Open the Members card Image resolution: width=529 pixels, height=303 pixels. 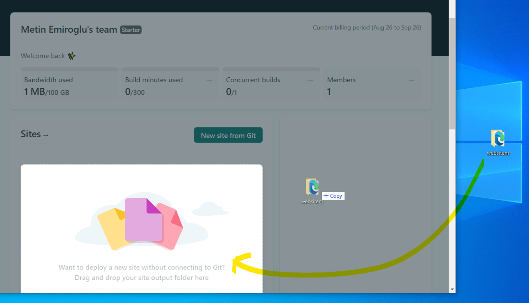point(372,83)
